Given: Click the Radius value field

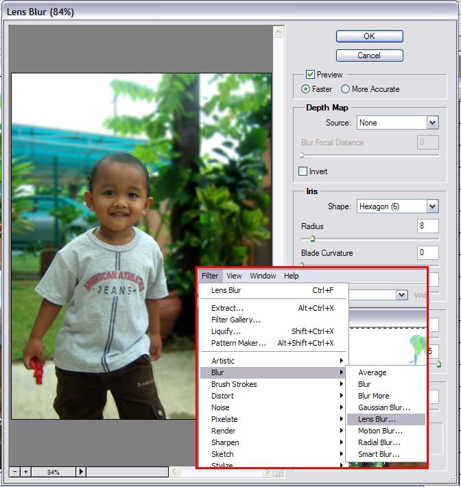Looking at the screenshot, I should point(428,226).
